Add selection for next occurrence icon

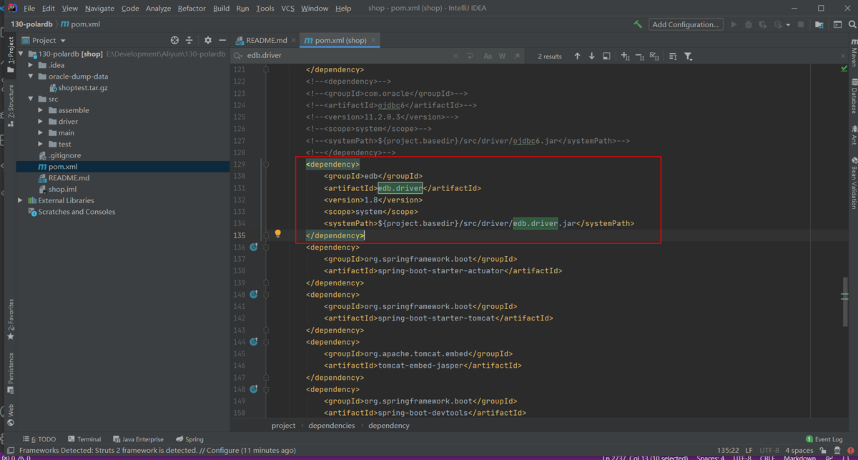click(x=625, y=56)
